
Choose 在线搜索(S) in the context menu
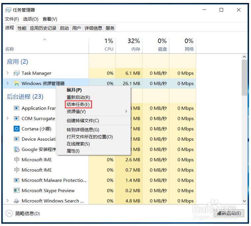click(x=93, y=144)
